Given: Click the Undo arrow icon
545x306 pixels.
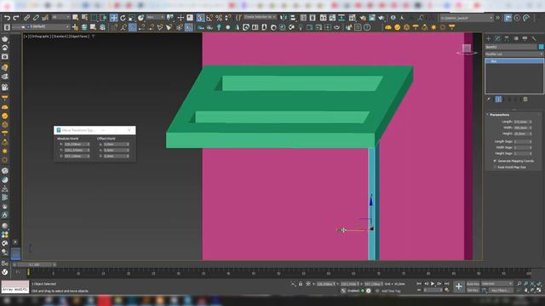Looking at the screenshot, I should [x=7, y=17].
